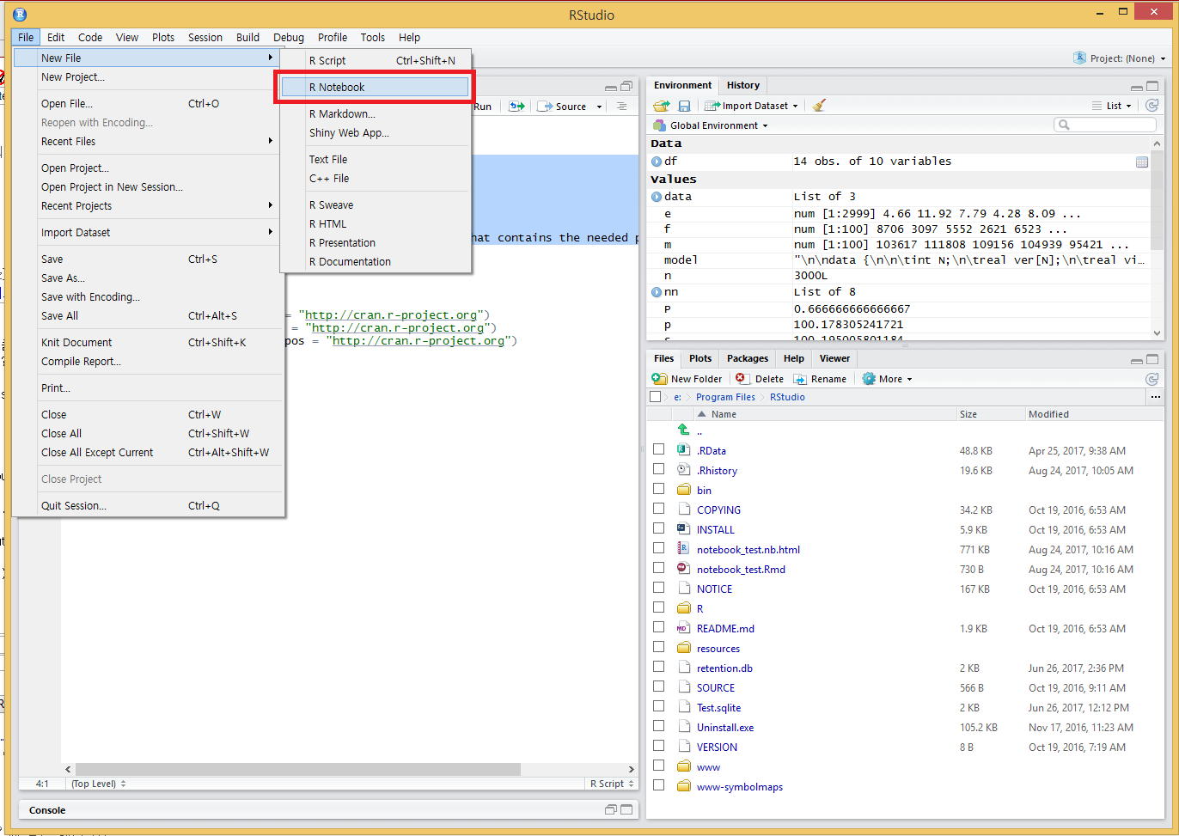The image size is (1179, 836).
Task: Maximize the Console pane
Action: coord(626,809)
